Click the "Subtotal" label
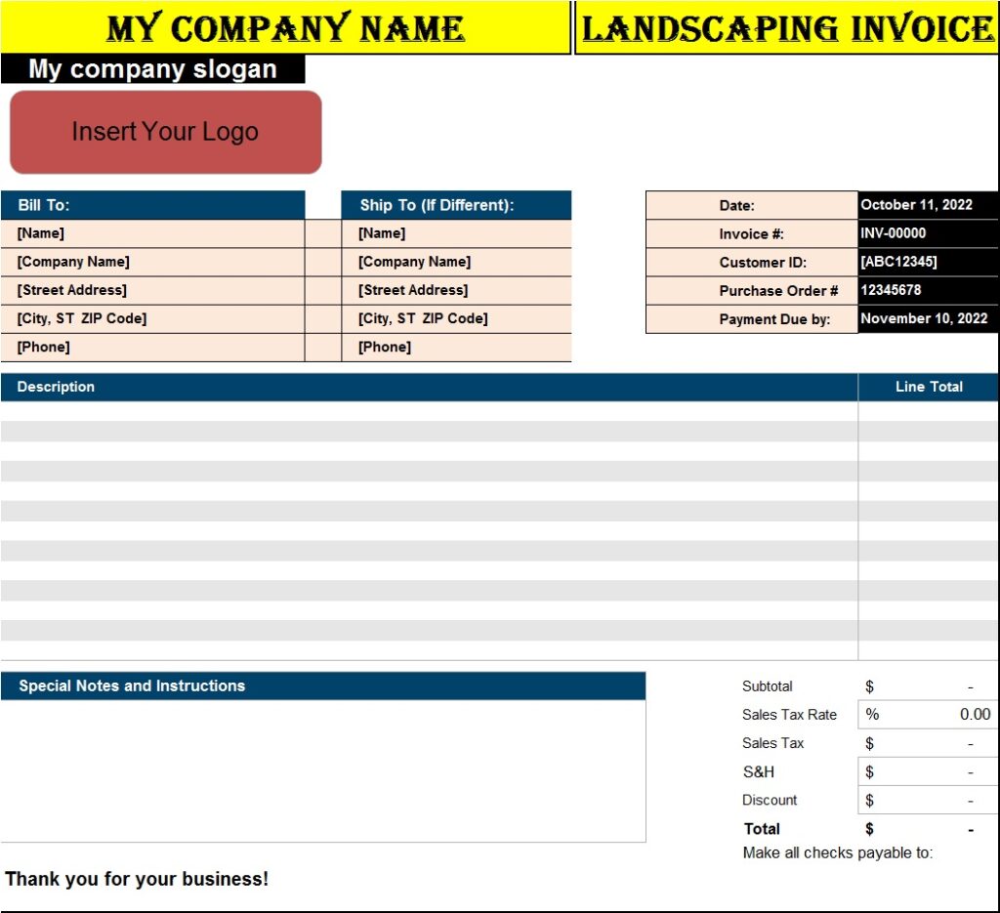The width and height of the screenshot is (1000, 913). (x=768, y=686)
